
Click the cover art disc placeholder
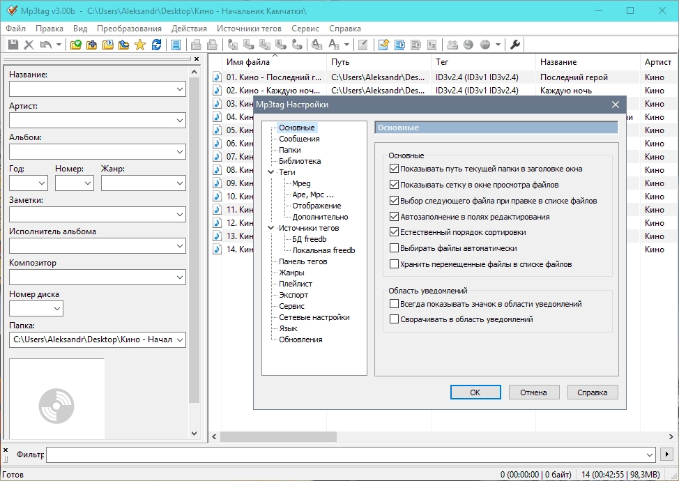point(56,406)
